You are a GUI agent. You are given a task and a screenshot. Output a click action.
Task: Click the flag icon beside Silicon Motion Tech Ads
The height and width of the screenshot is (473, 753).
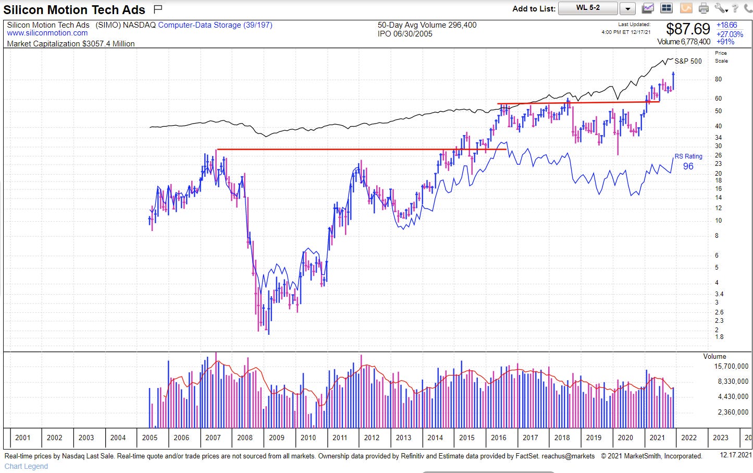pos(158,9)
